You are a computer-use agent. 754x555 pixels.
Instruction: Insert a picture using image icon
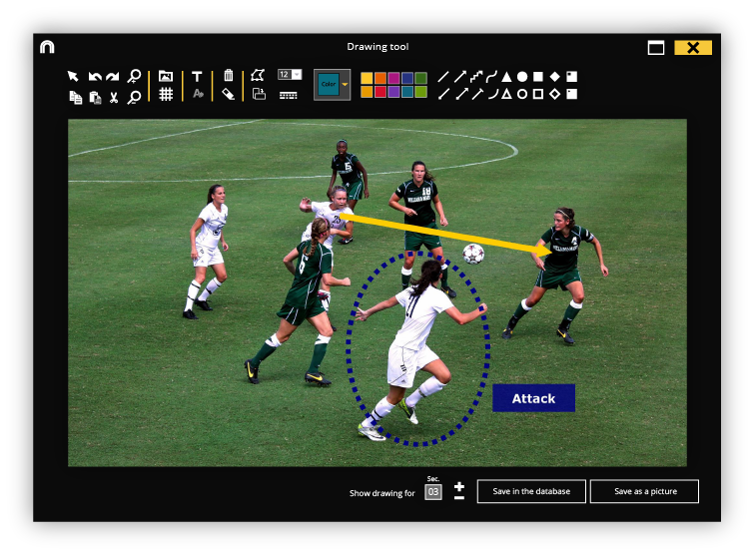point(166,77)
